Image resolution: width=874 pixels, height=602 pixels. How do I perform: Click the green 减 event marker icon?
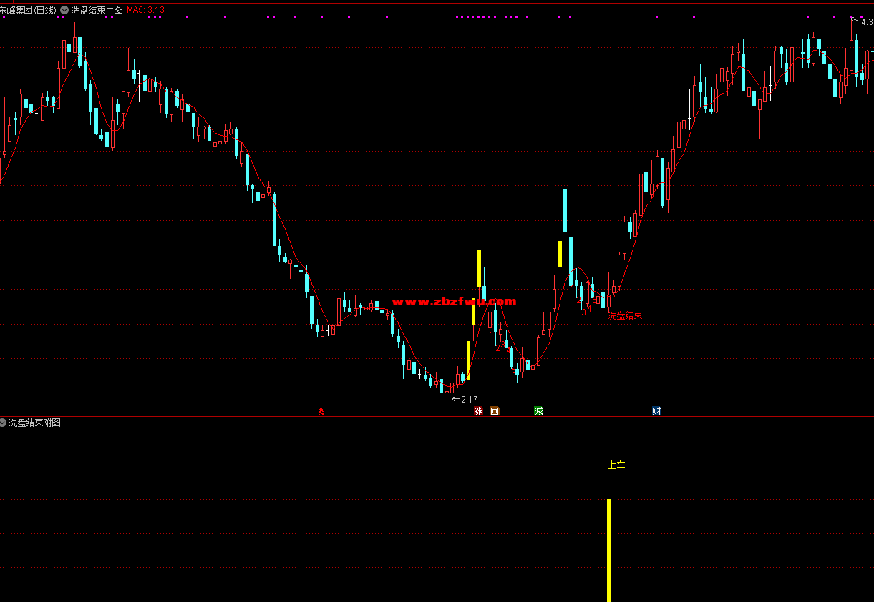pyautogui.click(x=538, y=411)
